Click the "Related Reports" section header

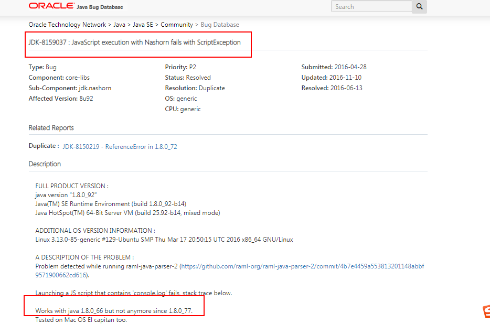(x=51, y=127)
